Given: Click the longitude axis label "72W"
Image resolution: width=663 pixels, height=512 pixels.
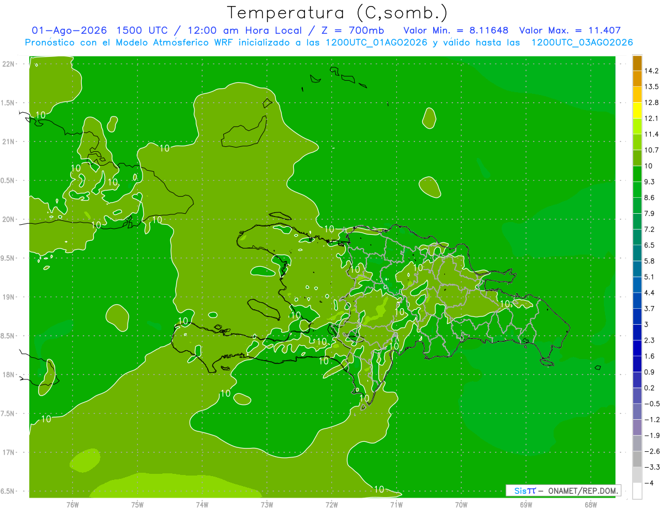Looking at the screenshot, I should coord(331,504).
